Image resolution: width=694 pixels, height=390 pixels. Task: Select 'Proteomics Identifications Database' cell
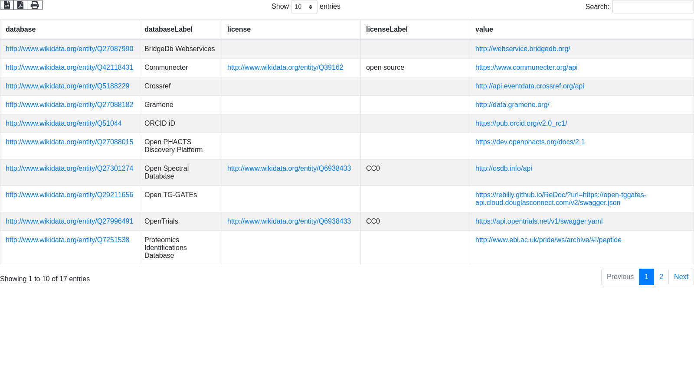pyautogui.click(x=180, y=248)
